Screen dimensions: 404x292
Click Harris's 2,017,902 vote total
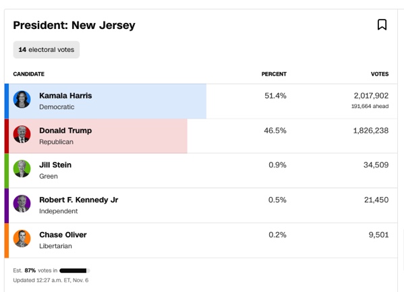pyautogui.click(x=371, y=96)
